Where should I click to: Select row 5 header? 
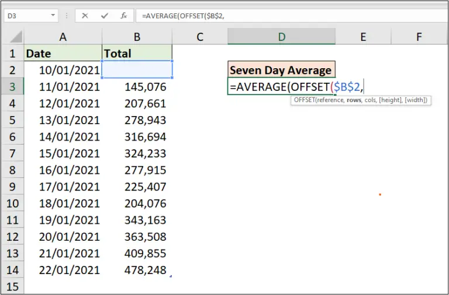tap(12, 120)
